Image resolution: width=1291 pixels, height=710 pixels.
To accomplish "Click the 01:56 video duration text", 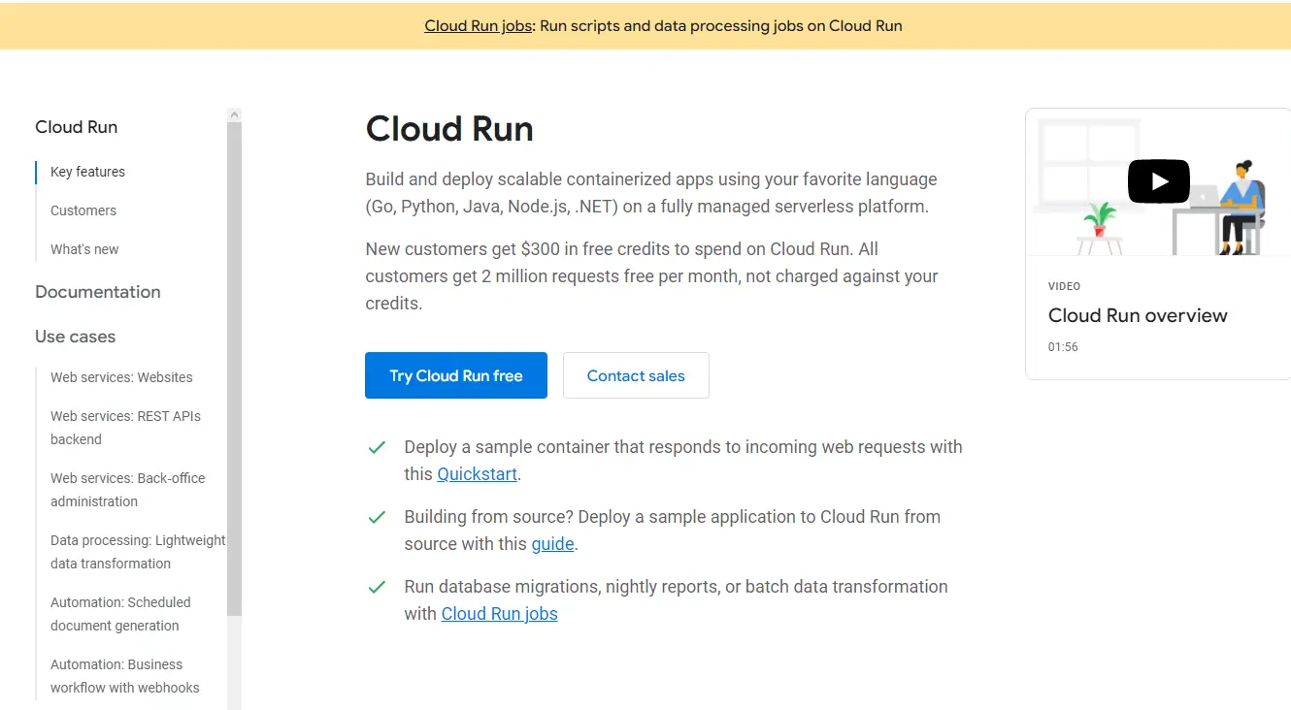I will (1063, 346).
